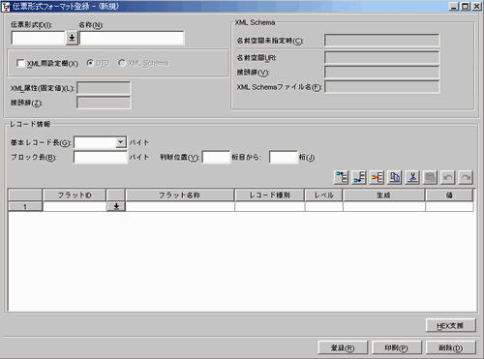The image size is (484, 359).
Task: Click the grayed paste icon
Action: [x=430, y=177]
